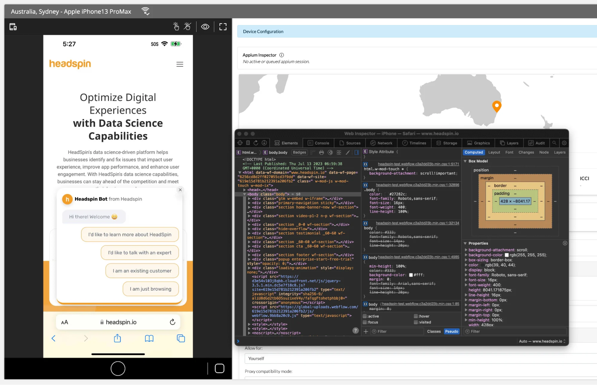Open the Layout sidebar tab

494,152
